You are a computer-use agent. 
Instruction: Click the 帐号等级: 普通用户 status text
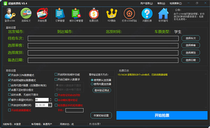(x=42, y=124)
